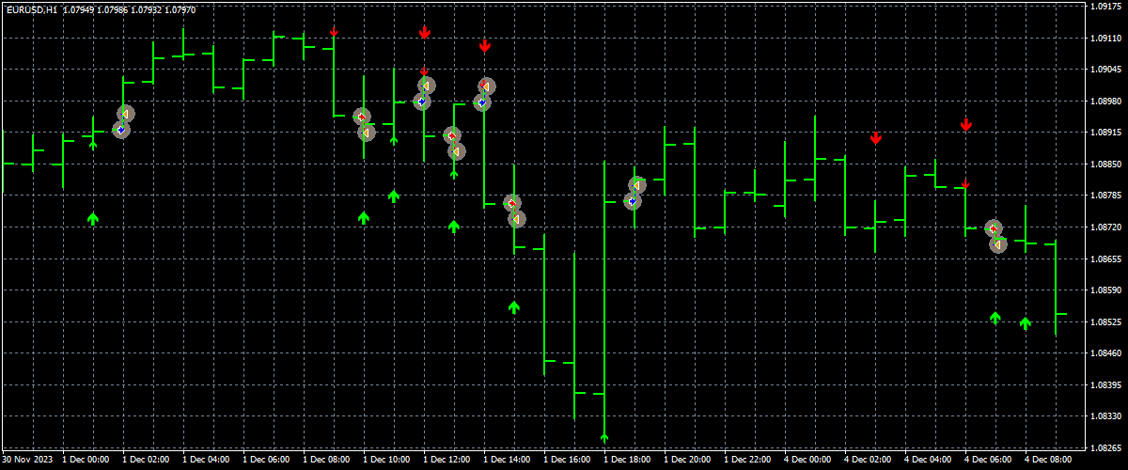The image size is (1128, 470).
Task: Click the large red down arrow above the 4 Dec 03:00 bar
Action: tap(875, 138)
